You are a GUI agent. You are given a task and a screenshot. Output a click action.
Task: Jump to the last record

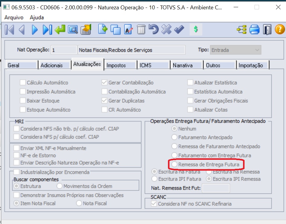[47, 30]
